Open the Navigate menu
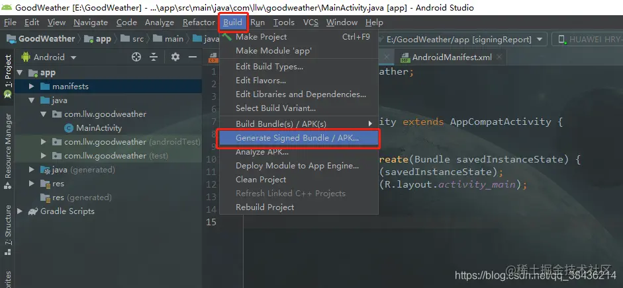This screenshot has width=623, height=288. [x=91, y=22]
